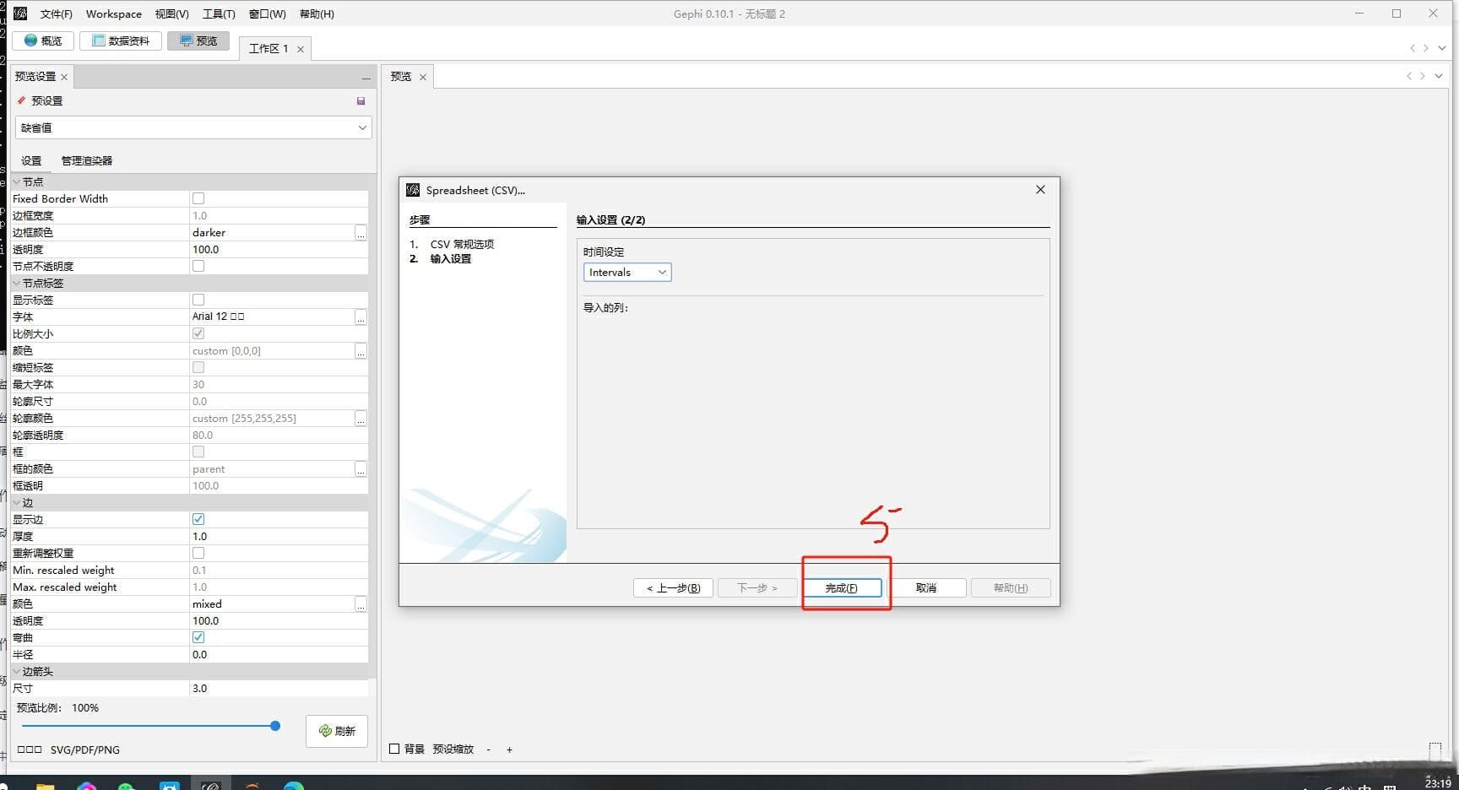Enable the 显示标签 checkbox
1459x790 pixels.
pyautogui.click(x=198, y=300)
